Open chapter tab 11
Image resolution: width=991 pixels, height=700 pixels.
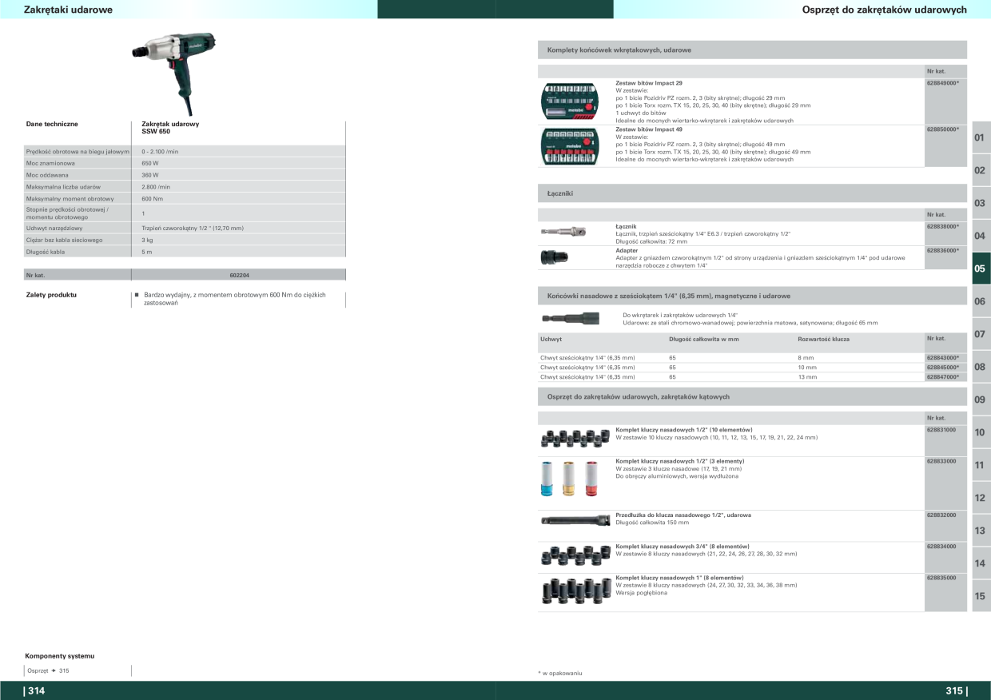pos(981,465)
